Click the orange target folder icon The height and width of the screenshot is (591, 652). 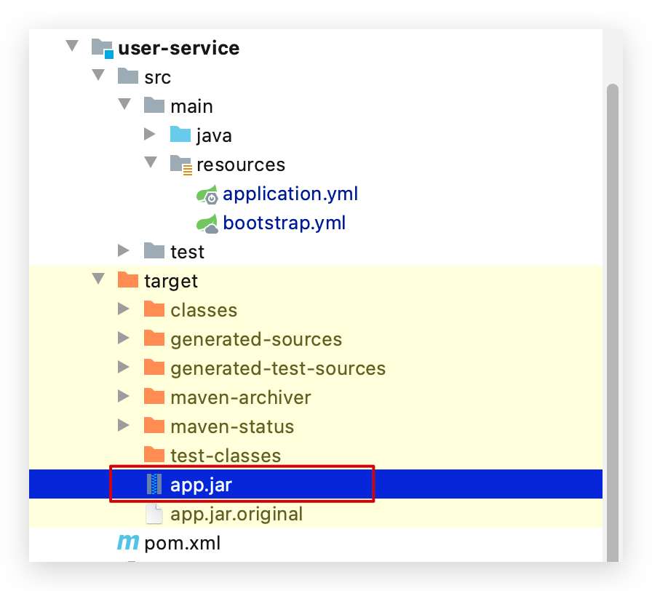[x=128, y=281]
